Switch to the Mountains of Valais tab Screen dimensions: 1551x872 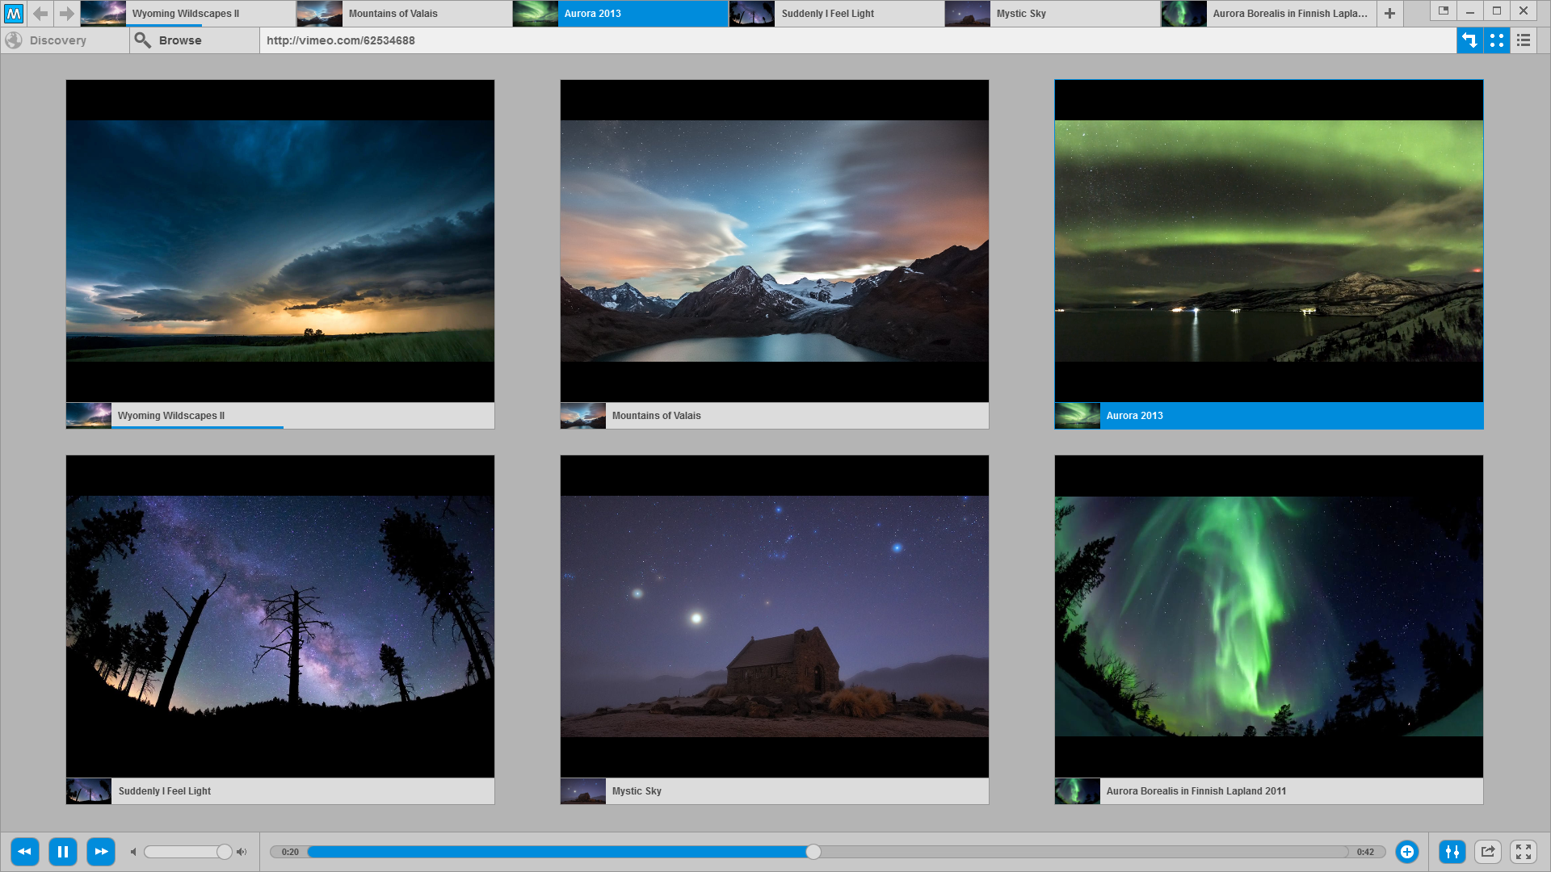[x=404, y=13]
